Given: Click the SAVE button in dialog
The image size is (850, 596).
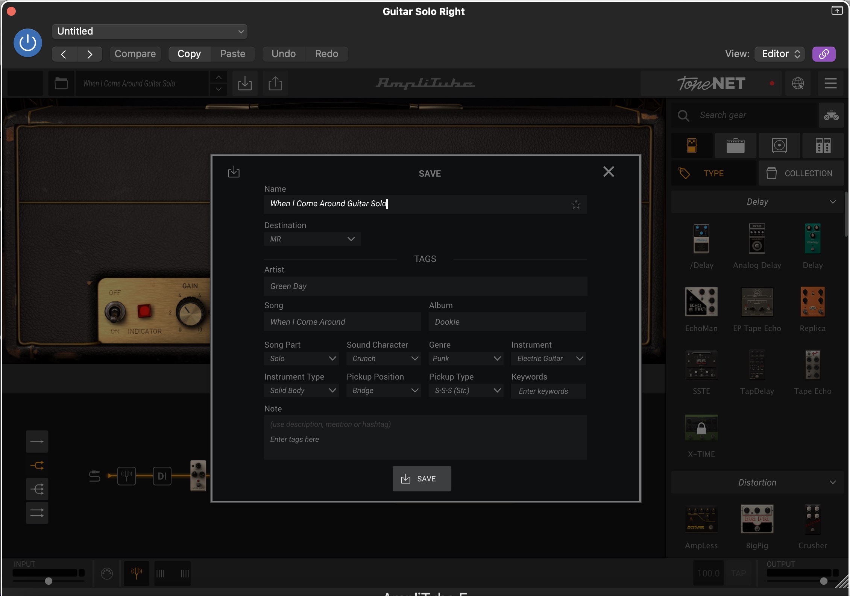Looking at the screenshot, I should click(422, 479).
